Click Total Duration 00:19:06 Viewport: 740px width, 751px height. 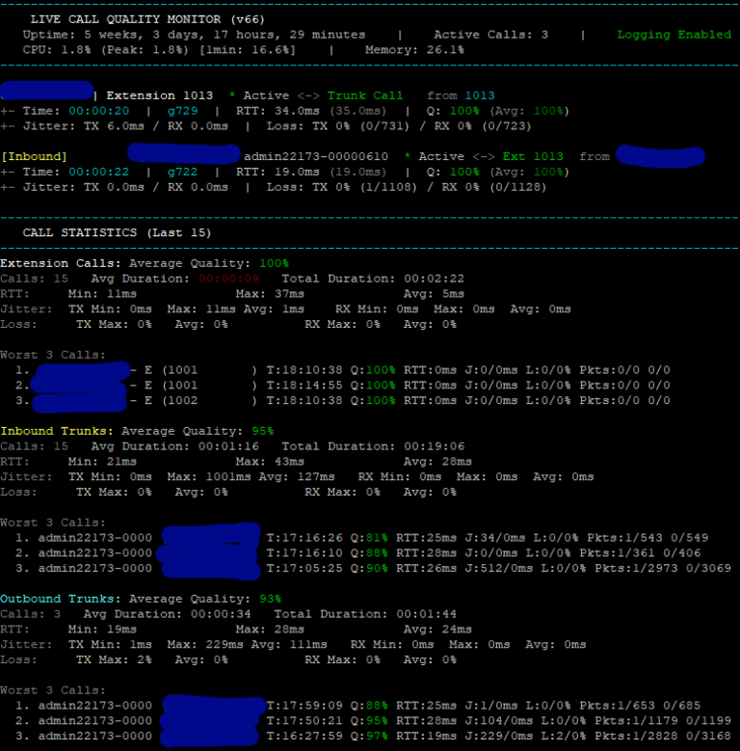tap(373, 446)
